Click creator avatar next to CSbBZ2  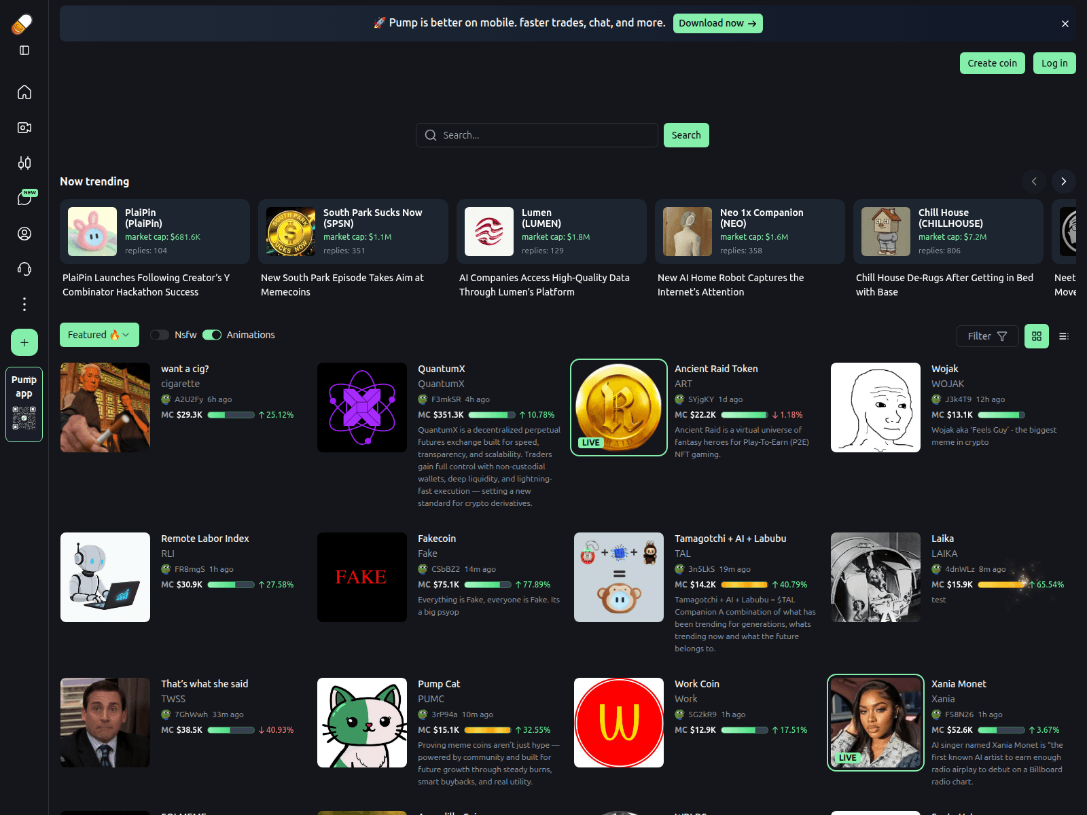click(x=423, y=569)
